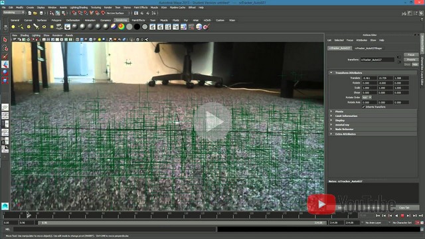
Task: Switch to the Polygons shelf tab
Action: tap(56, 20)
